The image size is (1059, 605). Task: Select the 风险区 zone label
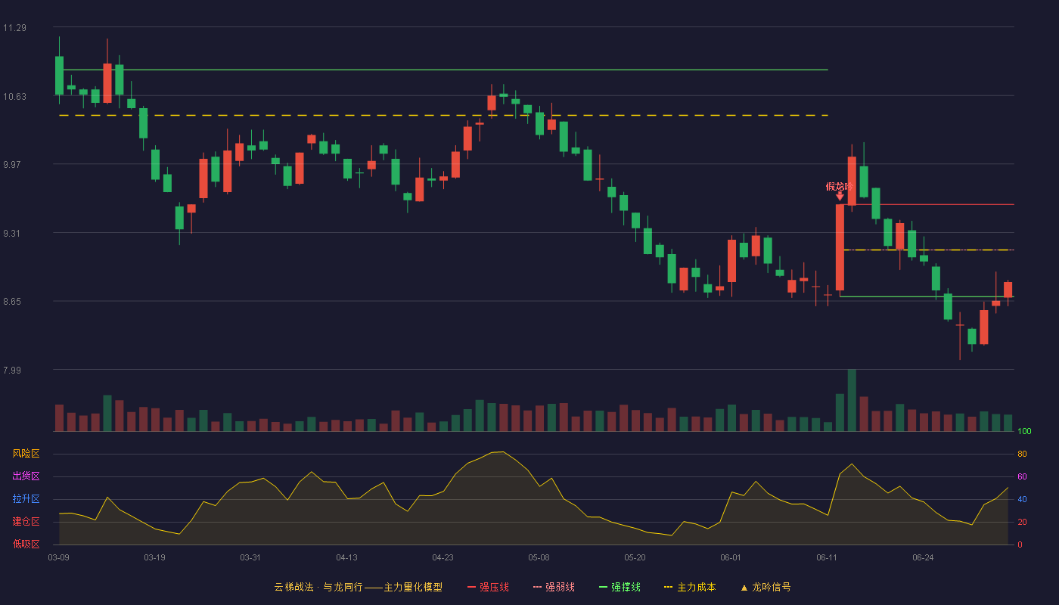(x=26, y=454)
